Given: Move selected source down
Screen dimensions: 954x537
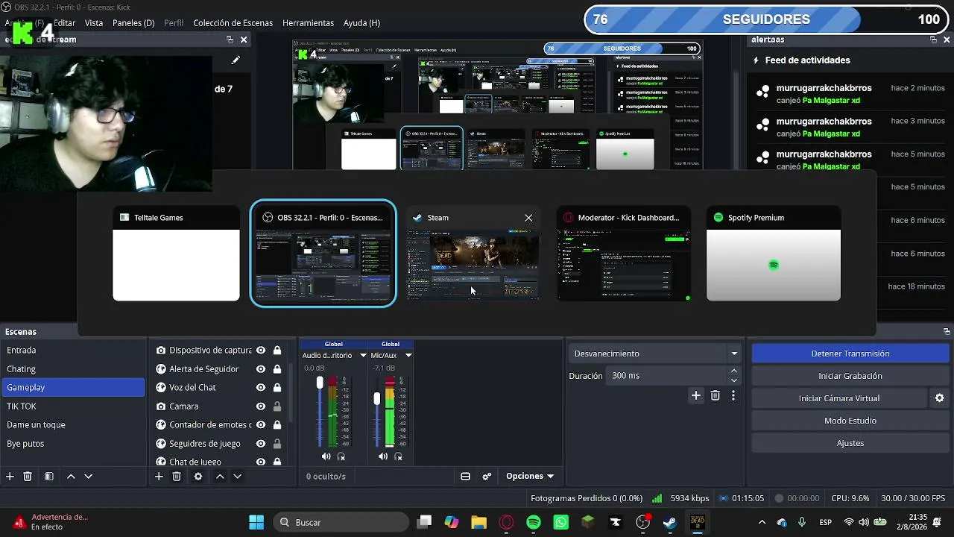Looking at the screenshot, I should pyautogui.click(x=237, y=477).
